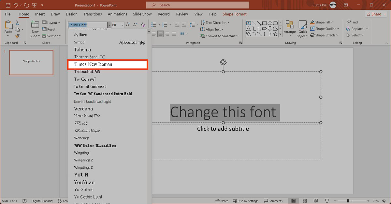Image resolution: width=391 pixels, height=204 pixels.
Task: Select the star shape in shapes gallery
Action: [x=275, y=34]
